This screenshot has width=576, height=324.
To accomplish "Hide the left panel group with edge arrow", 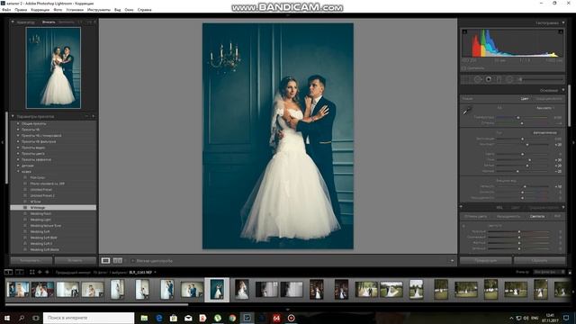I will click(3, 142).
